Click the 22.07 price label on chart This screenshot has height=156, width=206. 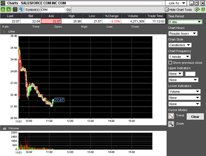[x=59, y=100]
